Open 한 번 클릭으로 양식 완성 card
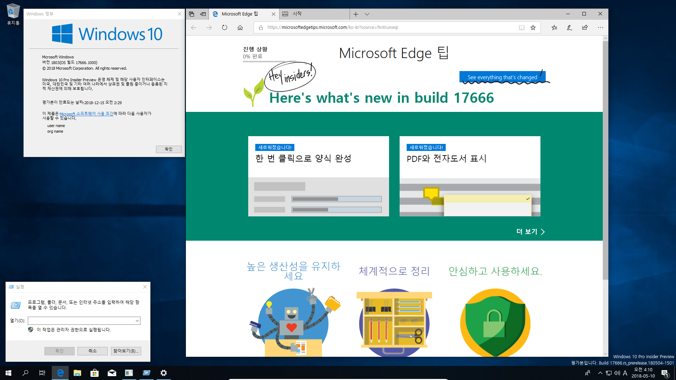This screenshot has height=380, width=676. pyautogui.click(x=319, y=176)
